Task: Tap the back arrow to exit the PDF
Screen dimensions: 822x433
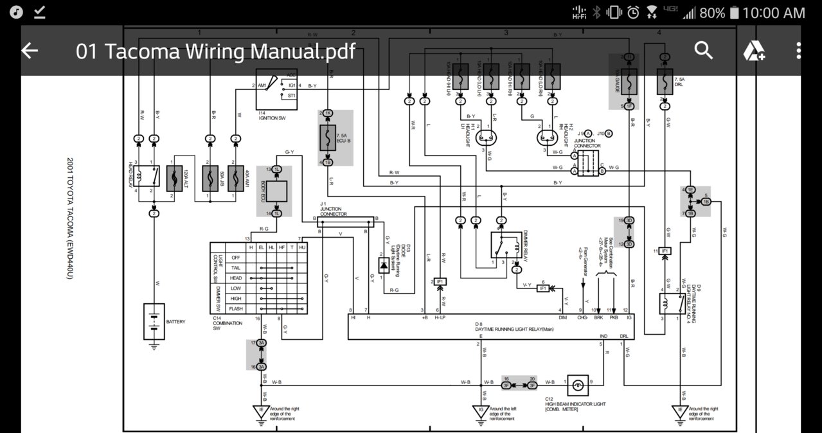Action: pyautogui.click(x=30, y=51)
